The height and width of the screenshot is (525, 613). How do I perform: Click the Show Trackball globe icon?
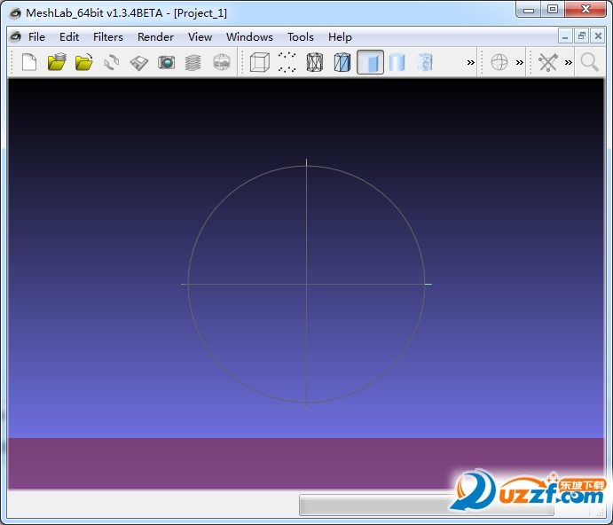(499, 62)
